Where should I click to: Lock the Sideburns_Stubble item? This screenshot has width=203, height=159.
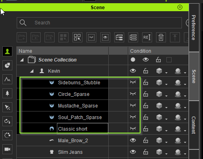tap(146, 82)
